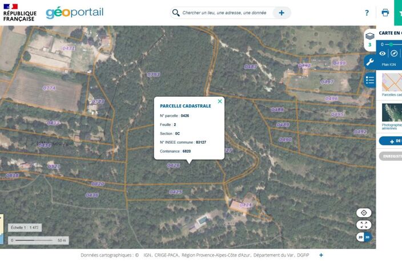Select the Photographies aériennes layer thumbnail
This screenshot has width=402, height=261.
(392, 112)
